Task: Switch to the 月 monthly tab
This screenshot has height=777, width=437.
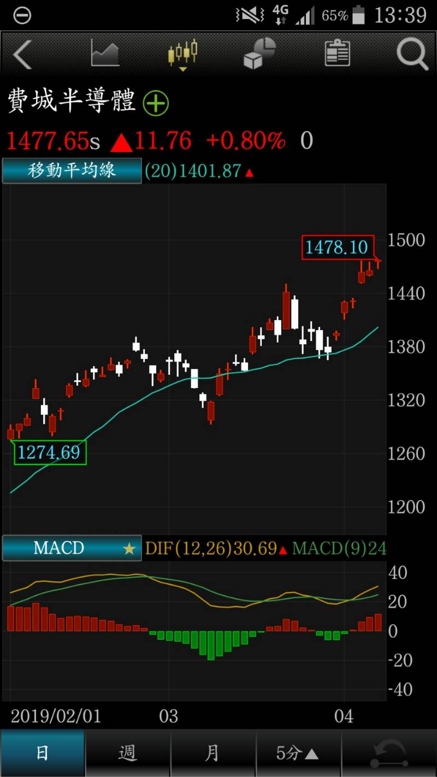Action: click(212, 753)
